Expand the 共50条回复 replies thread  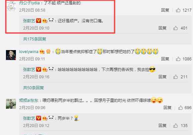click(x=33, y=88)
